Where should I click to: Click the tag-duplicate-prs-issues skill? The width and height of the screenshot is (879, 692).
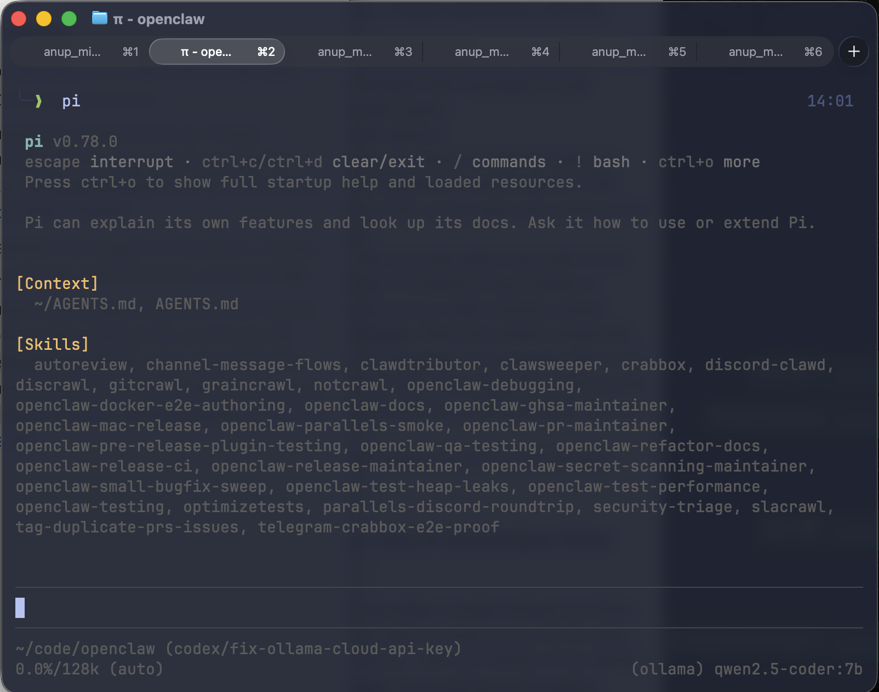127,527
